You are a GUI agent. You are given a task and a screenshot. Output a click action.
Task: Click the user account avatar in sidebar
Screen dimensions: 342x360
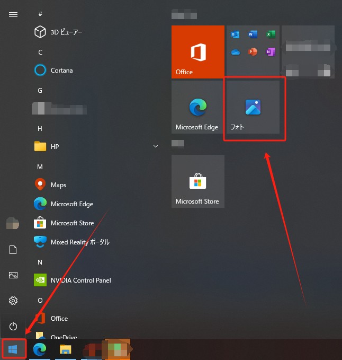tap(13, 223)
